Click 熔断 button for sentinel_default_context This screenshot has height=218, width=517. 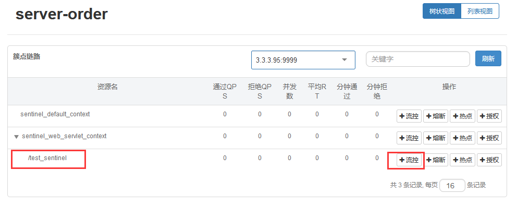(x=435, y=116)
